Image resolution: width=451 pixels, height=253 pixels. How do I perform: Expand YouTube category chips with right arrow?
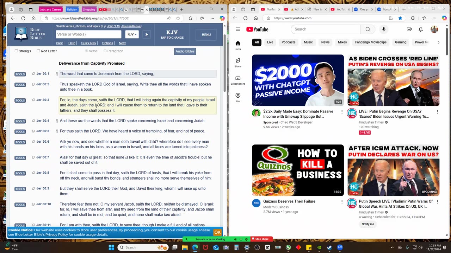click(x=438, y=42)
